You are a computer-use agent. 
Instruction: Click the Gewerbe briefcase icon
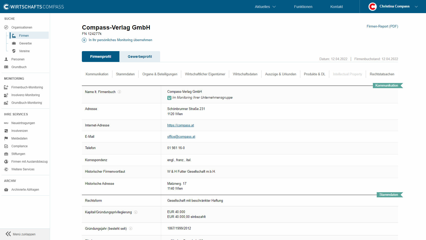14,43
